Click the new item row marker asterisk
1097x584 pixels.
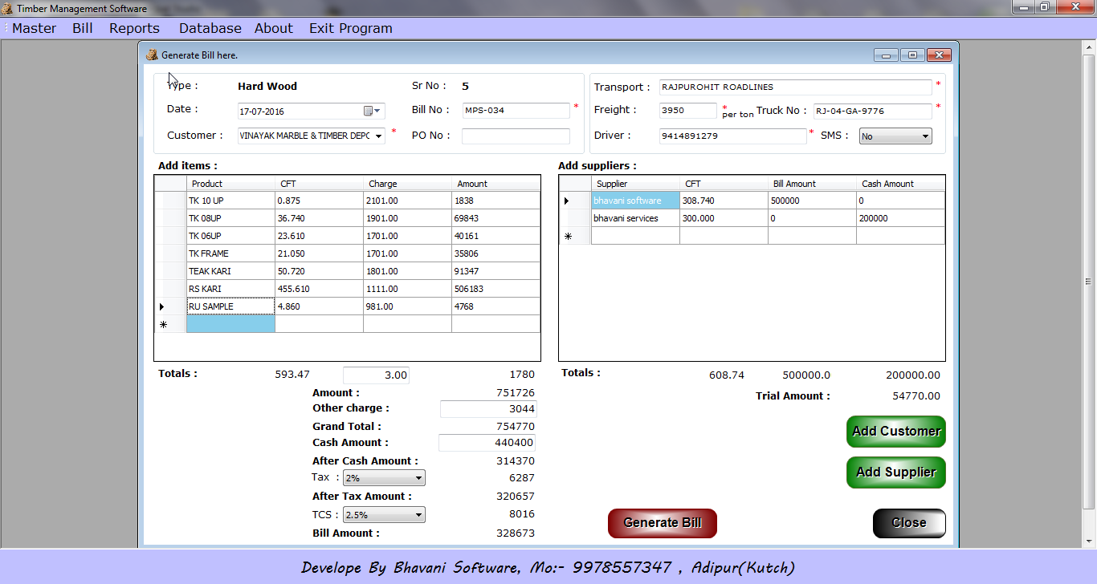click(163, 325)
